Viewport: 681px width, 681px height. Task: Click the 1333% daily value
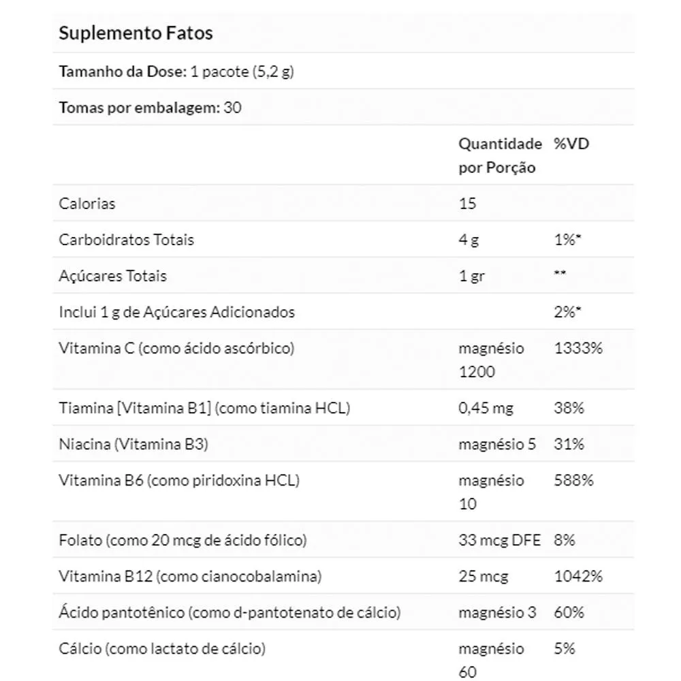click(578, 348)
